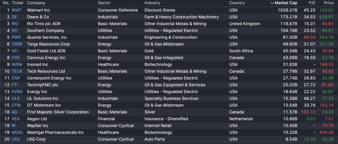338x144 pixels.
Task: Sort by the P/E column header
Action: [x=312, y=3]
